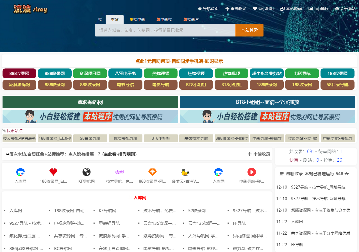Open 看小姐姐 in the top navigation
The height and width of the screenshot is (252, 359).
coord(263,9)
